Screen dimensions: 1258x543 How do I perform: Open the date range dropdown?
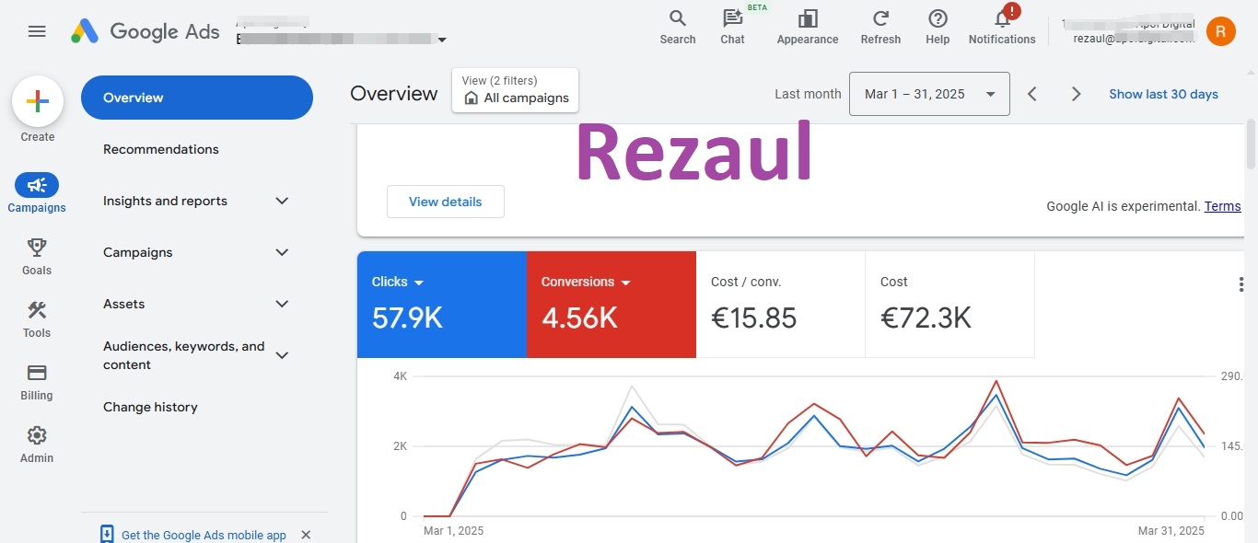click(x=929, y=94)
